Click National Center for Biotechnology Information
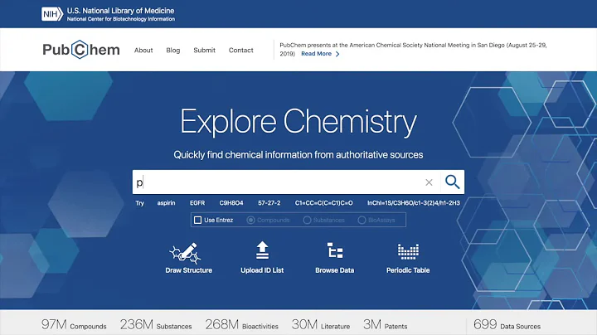 121,19
